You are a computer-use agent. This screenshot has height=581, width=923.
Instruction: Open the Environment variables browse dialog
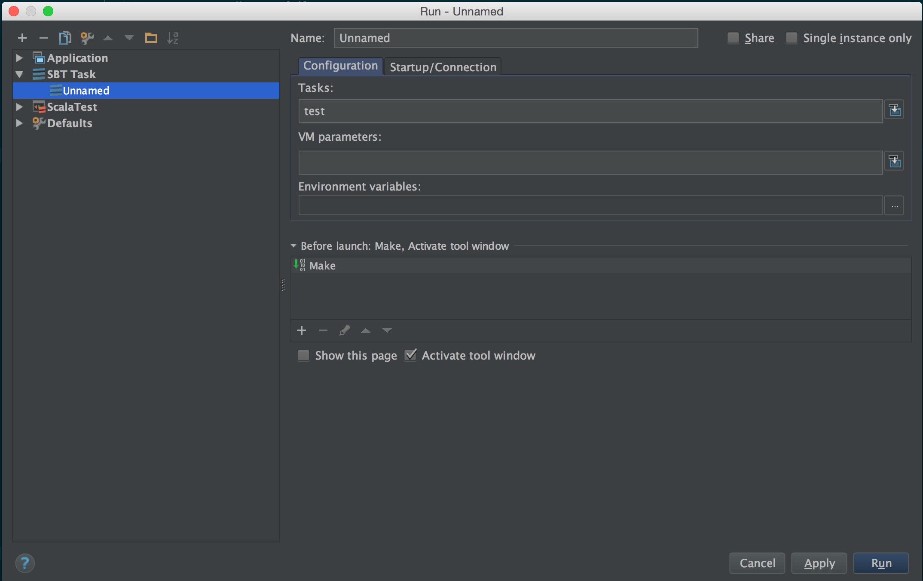(x=894, y=206)
